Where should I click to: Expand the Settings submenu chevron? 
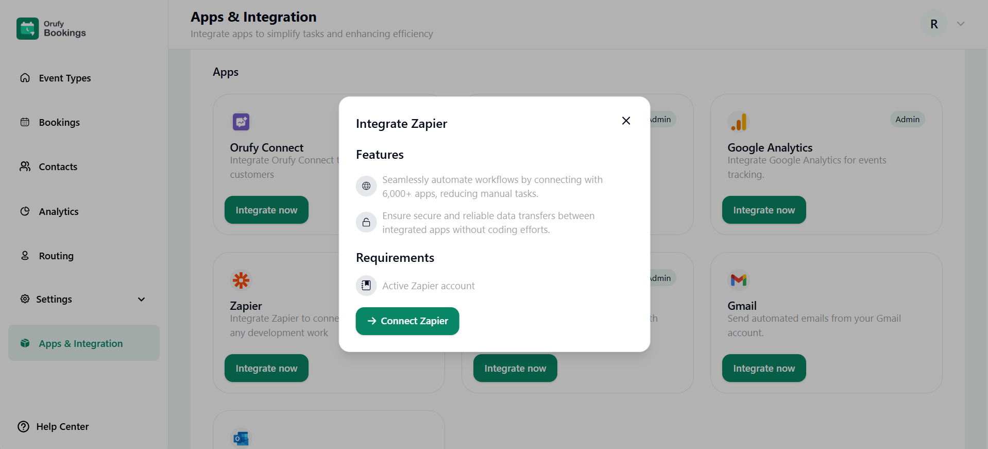pyautogui.click(x=141, y=300)
